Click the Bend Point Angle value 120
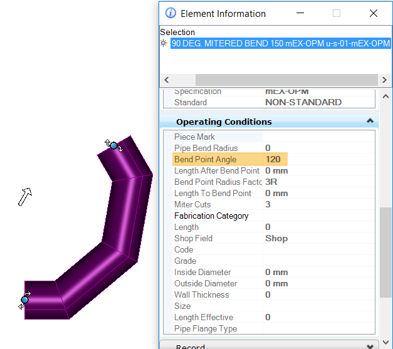 pyautogui.click(x=273, y=159)
